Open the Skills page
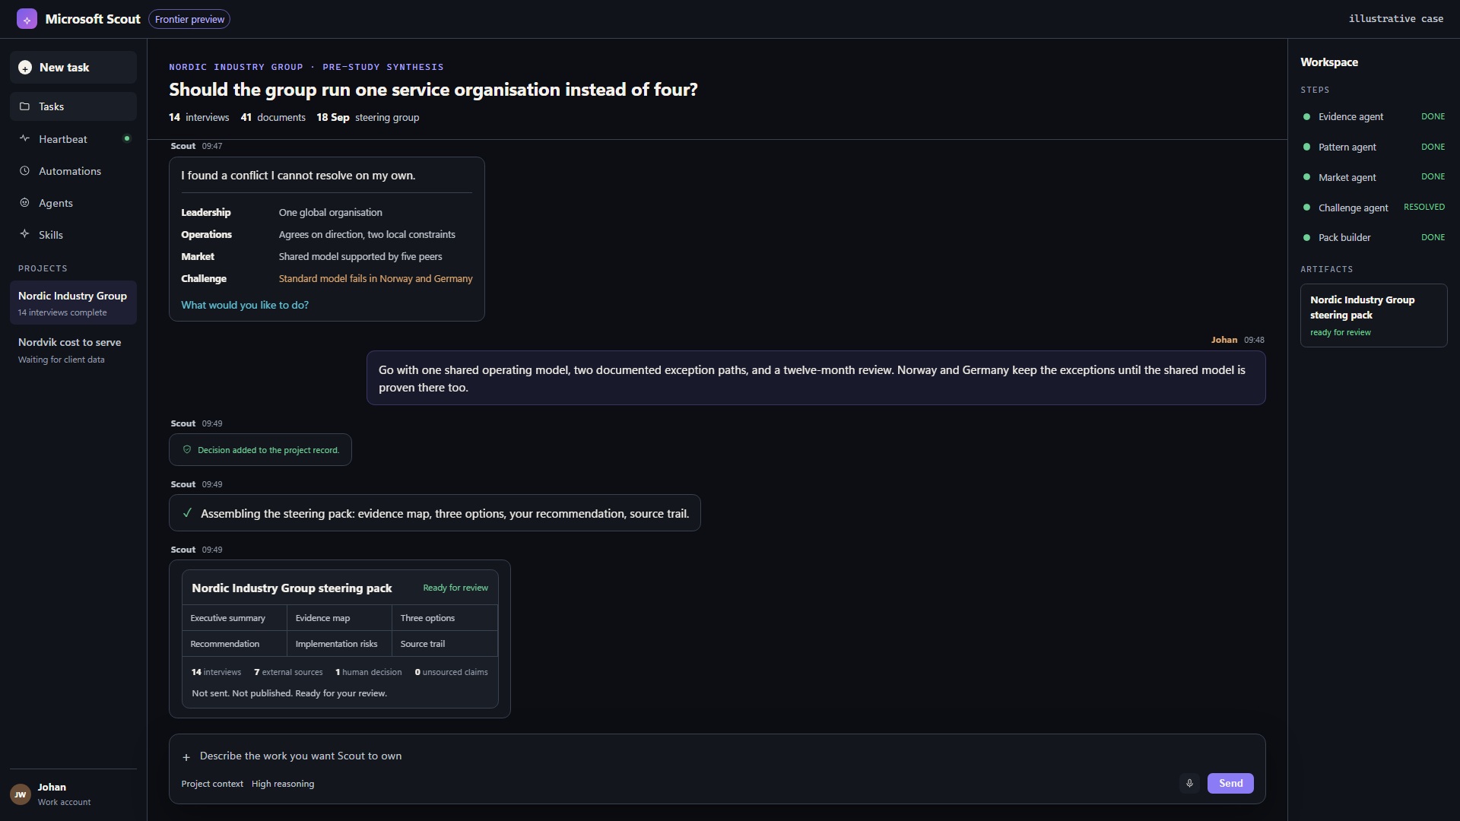 73,235
